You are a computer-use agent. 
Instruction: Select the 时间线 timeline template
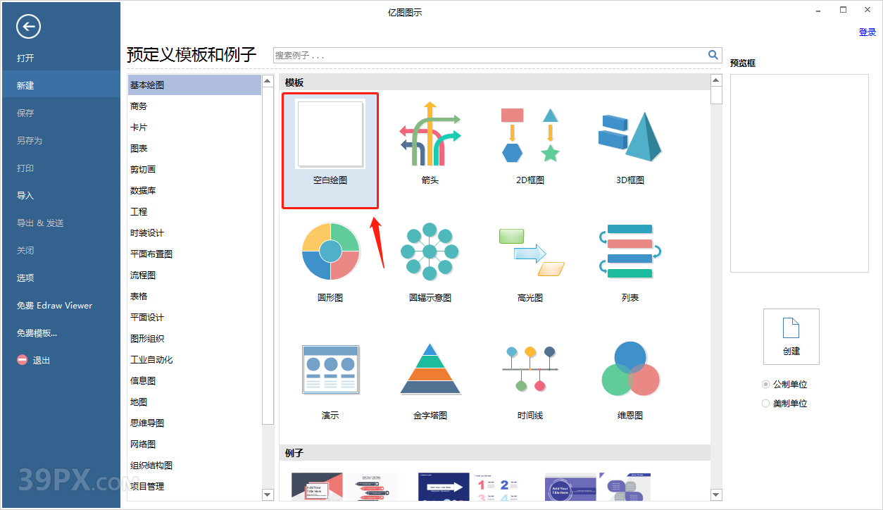point(530,368)
